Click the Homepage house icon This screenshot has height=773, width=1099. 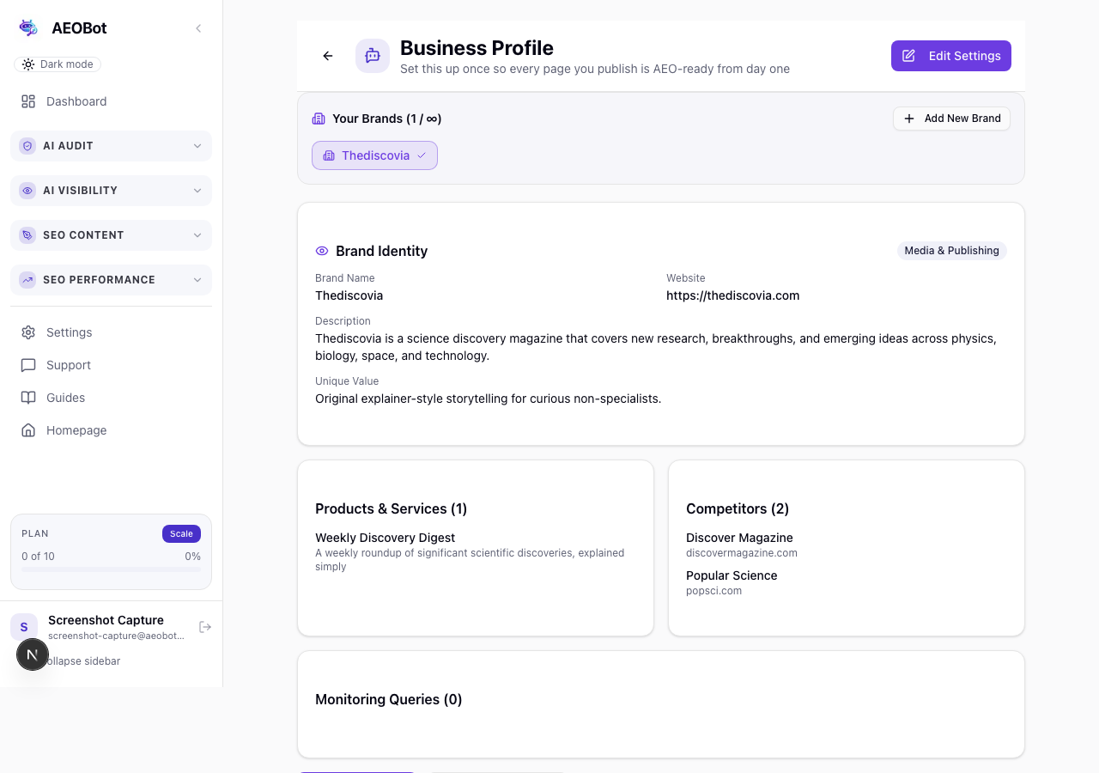[x=28, y=430]
